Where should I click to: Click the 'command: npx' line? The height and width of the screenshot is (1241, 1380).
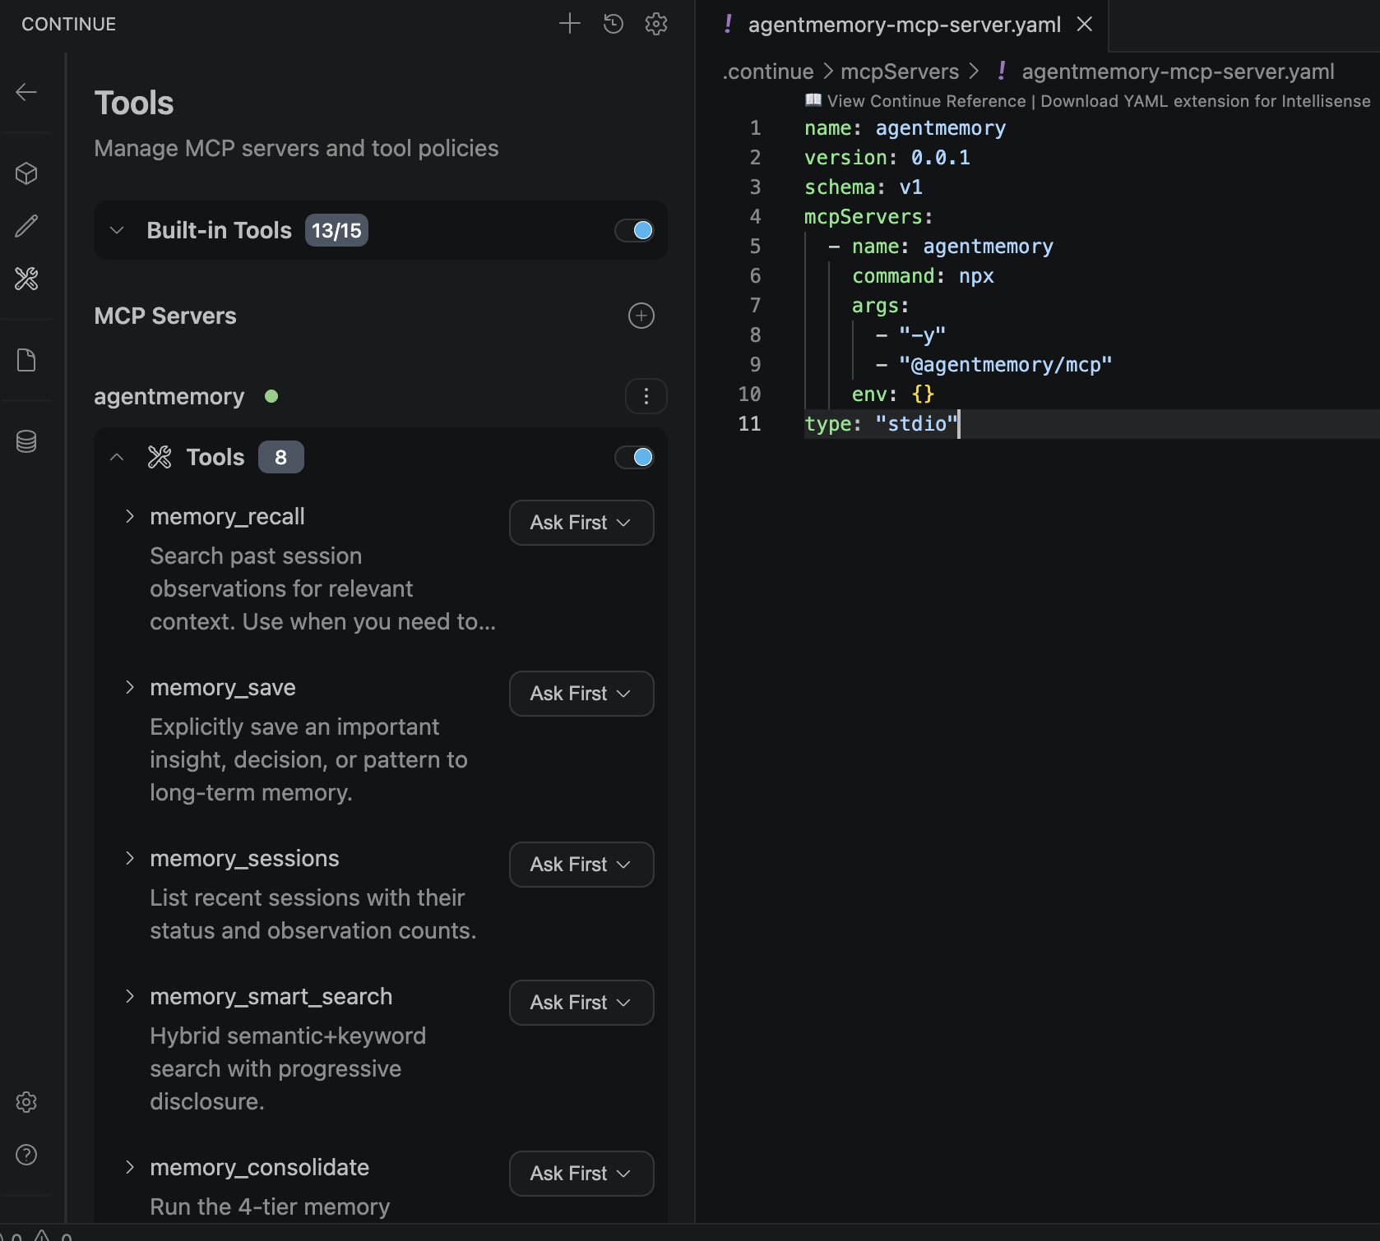[923, 276]
